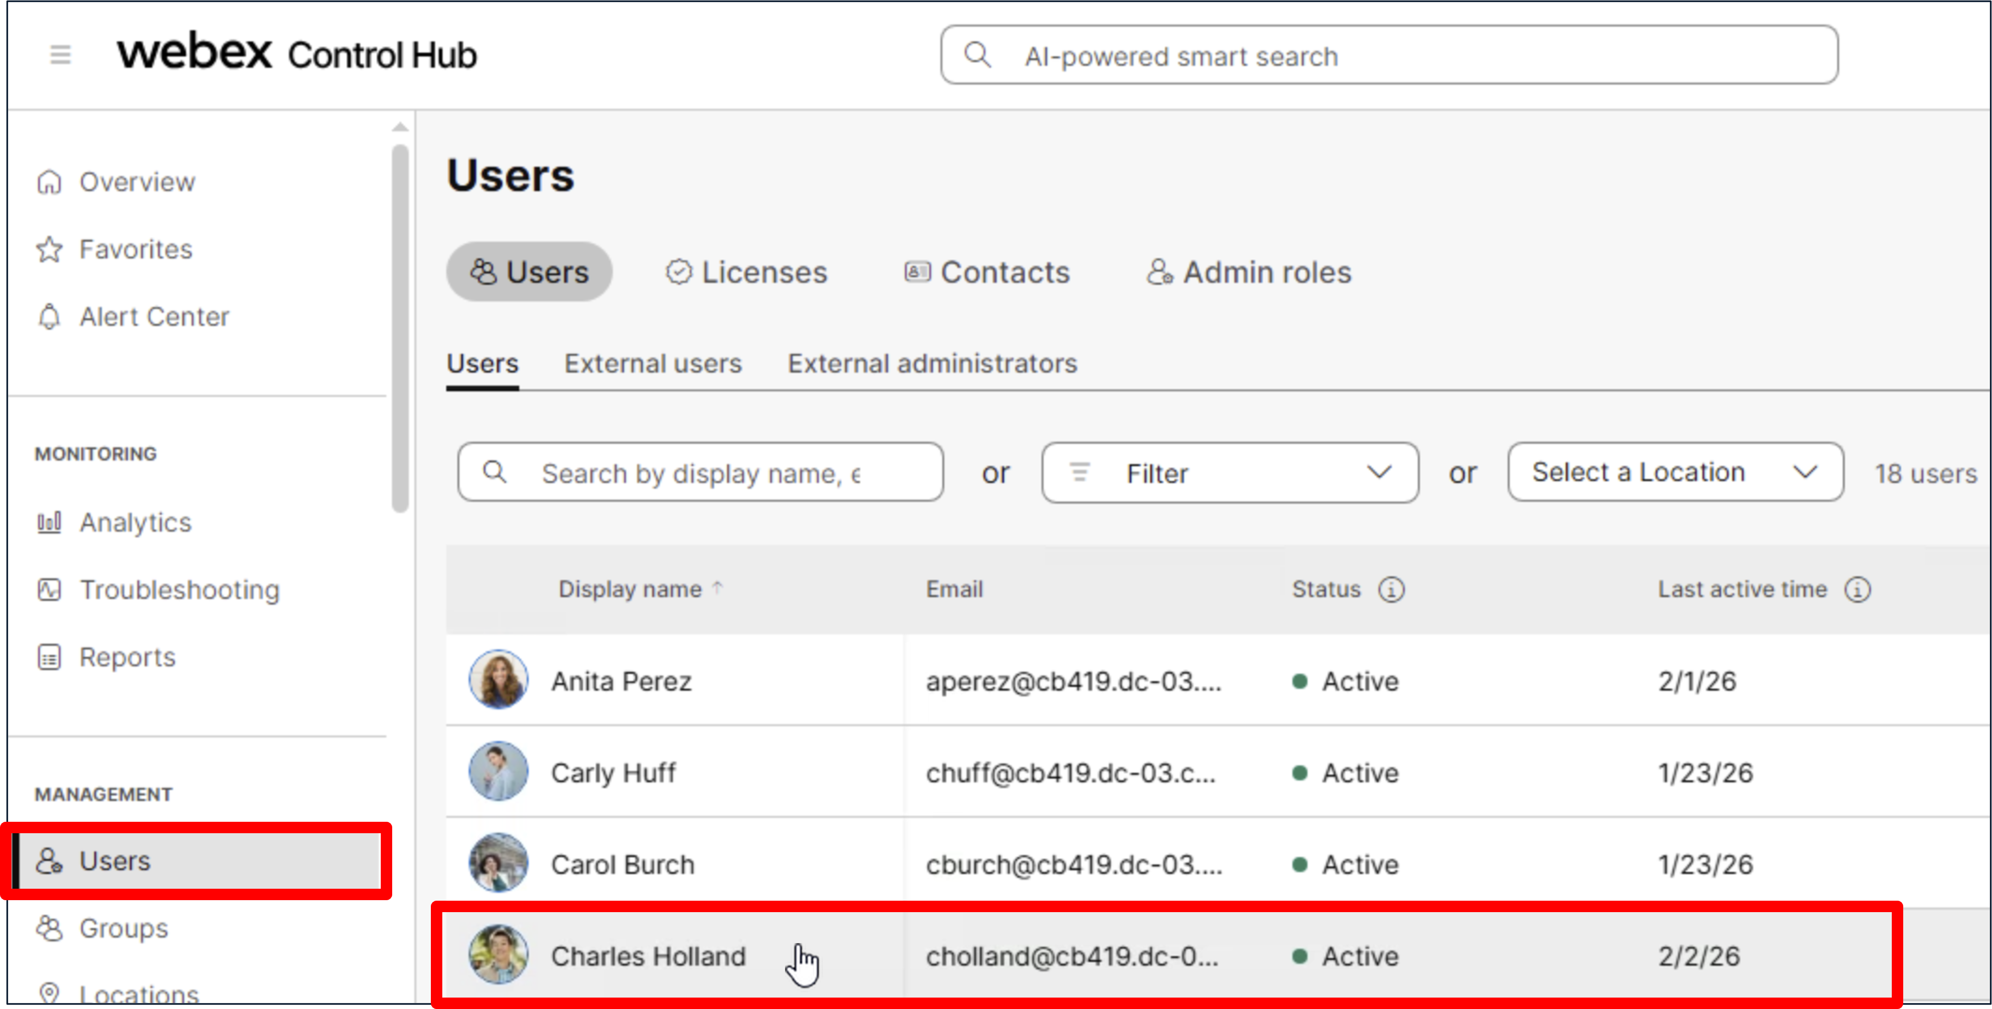Image resolution: width=1992 pixels, height=1009 pixels.
Task: Open Charles Holland user row
Action: coord(648,956)
